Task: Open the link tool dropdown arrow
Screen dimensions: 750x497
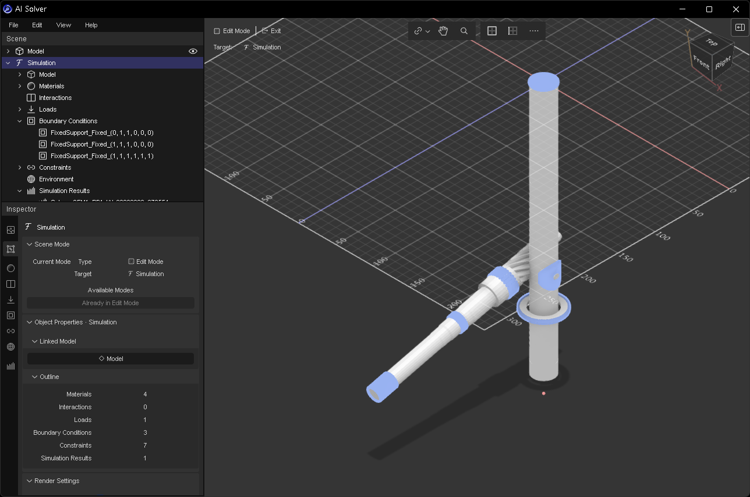Action: click(x=428, y=31)
